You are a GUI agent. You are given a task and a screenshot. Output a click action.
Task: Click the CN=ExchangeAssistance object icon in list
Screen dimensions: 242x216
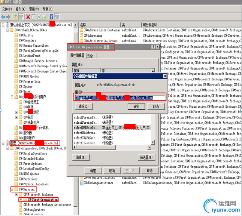82,183
